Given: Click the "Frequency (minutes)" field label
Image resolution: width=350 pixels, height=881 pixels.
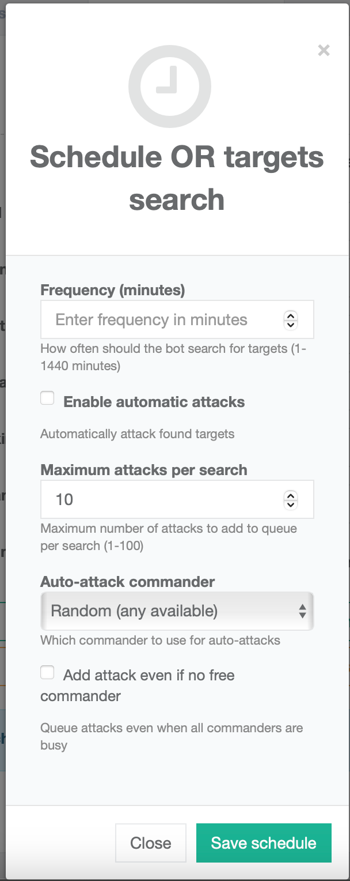Looking at the screenshot, I should (x=113, y=290).
